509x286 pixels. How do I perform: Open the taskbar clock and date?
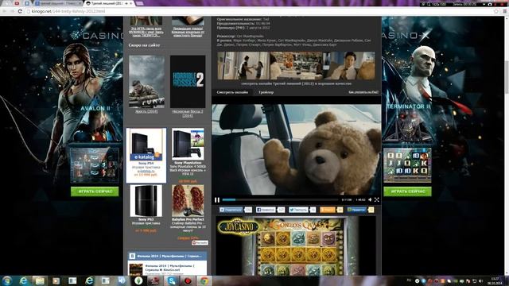(x=495, y=281)
